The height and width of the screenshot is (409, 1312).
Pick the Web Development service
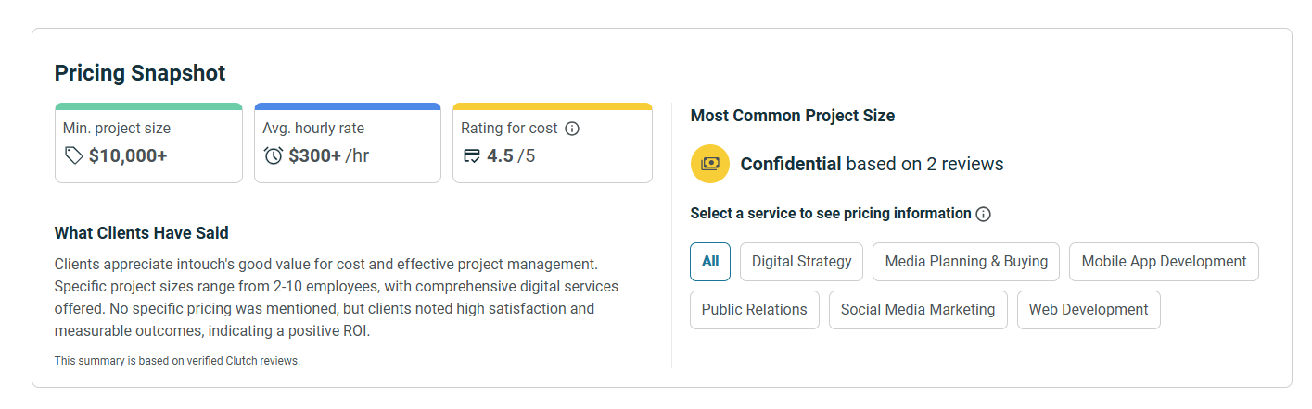tap(1088, 310)
